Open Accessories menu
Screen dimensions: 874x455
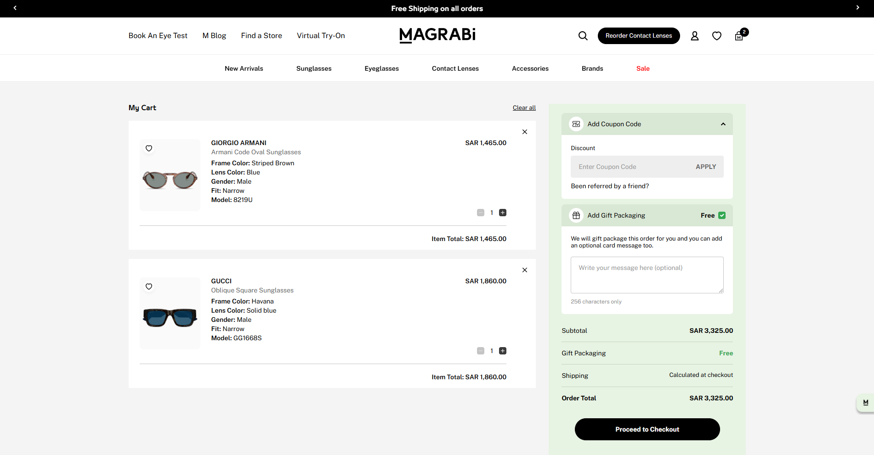530,68
